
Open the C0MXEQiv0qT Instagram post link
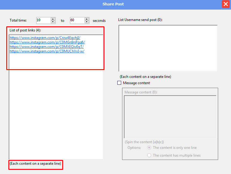click(47, 47)
